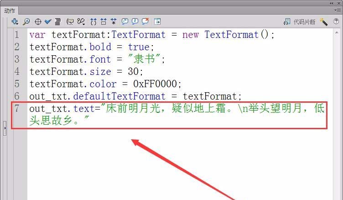Expand all collapsed code icon
This screenshot has width=343, height=200.
tap(113, 21)
